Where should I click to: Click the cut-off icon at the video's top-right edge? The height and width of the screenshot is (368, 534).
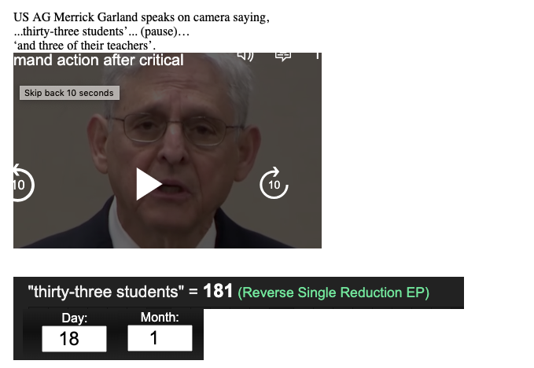[318, 56]
